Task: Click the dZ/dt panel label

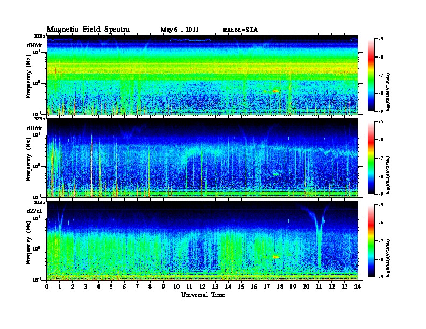Action: 34,211
